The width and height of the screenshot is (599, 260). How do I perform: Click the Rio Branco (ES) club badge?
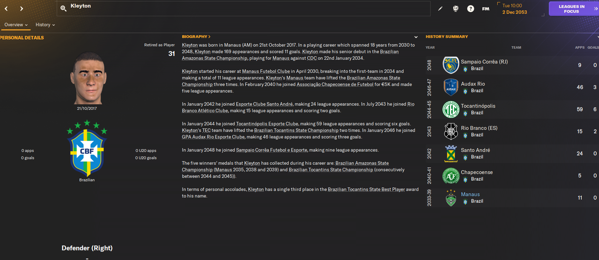[451, 131]
